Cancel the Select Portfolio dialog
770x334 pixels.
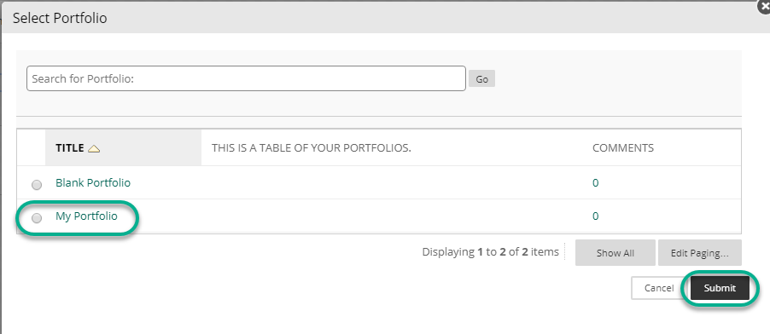click(659, 288)
